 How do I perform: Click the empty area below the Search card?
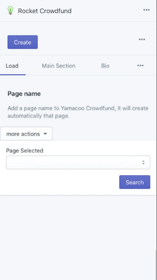coord(78,237)
